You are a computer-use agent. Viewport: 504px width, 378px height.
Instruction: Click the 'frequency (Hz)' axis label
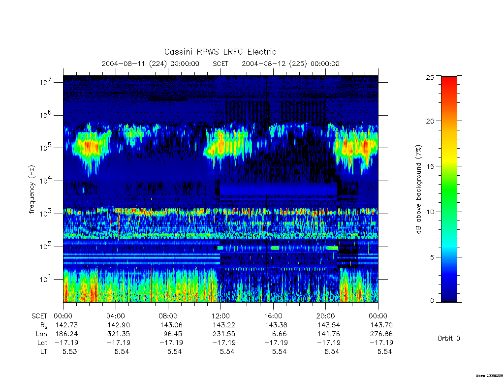31,189
